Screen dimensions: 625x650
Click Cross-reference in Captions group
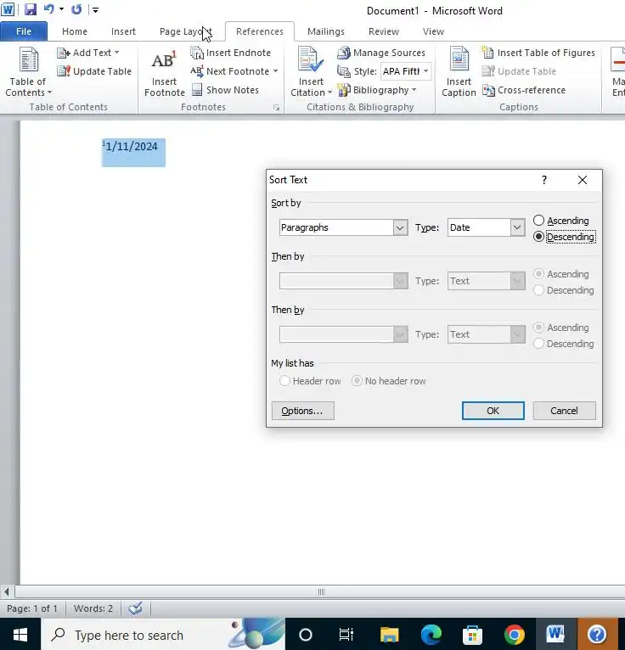pyautogui.click(x=524, y=90)
